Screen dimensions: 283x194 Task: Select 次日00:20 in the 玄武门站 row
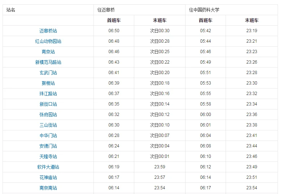pos(160,73)
